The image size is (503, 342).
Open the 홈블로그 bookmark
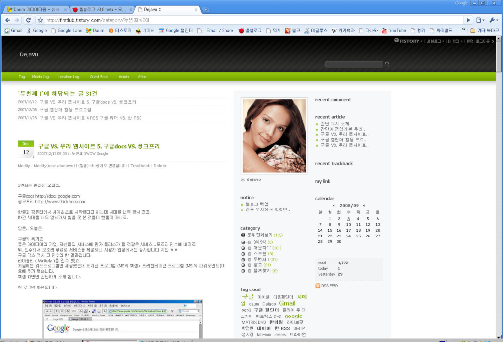[250, 31]
